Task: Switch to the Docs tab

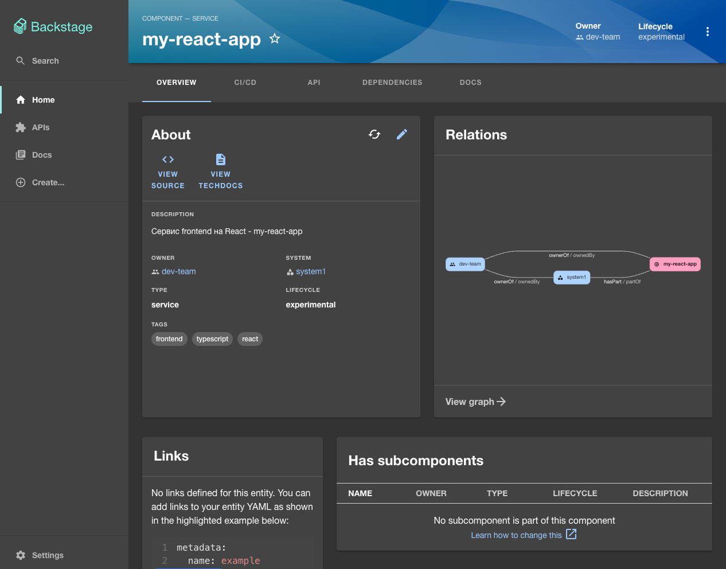Action: 471,83
